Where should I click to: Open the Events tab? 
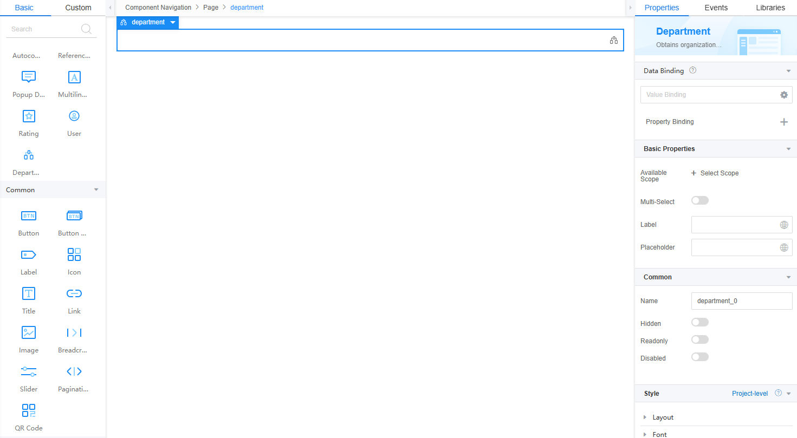click(x=716, y=8)
